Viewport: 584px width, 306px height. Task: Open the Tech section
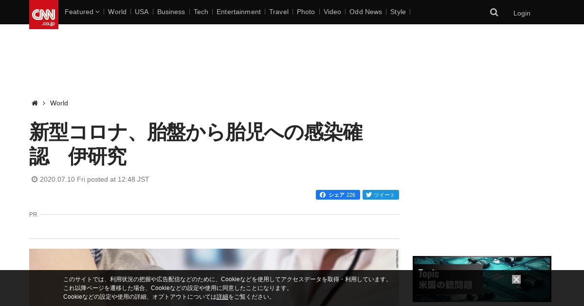click(201, 12)
